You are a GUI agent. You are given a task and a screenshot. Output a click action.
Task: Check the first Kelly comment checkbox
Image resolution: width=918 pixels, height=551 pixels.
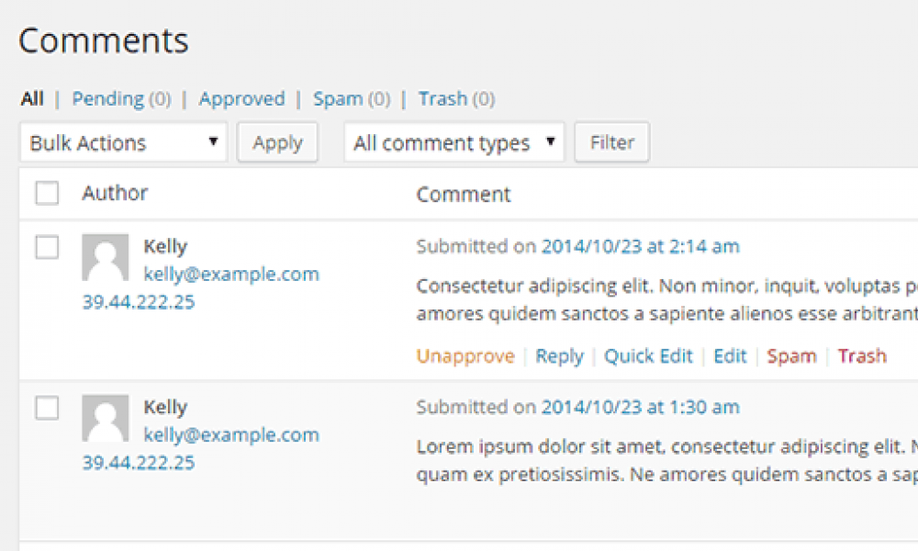[x=47, y=247]
